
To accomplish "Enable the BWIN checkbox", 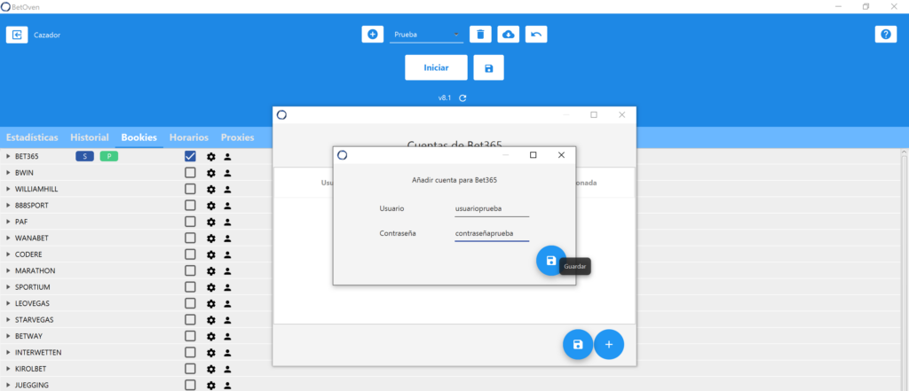I will [x=190, y=173].
